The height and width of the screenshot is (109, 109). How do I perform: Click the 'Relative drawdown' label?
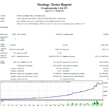point(69,56)
